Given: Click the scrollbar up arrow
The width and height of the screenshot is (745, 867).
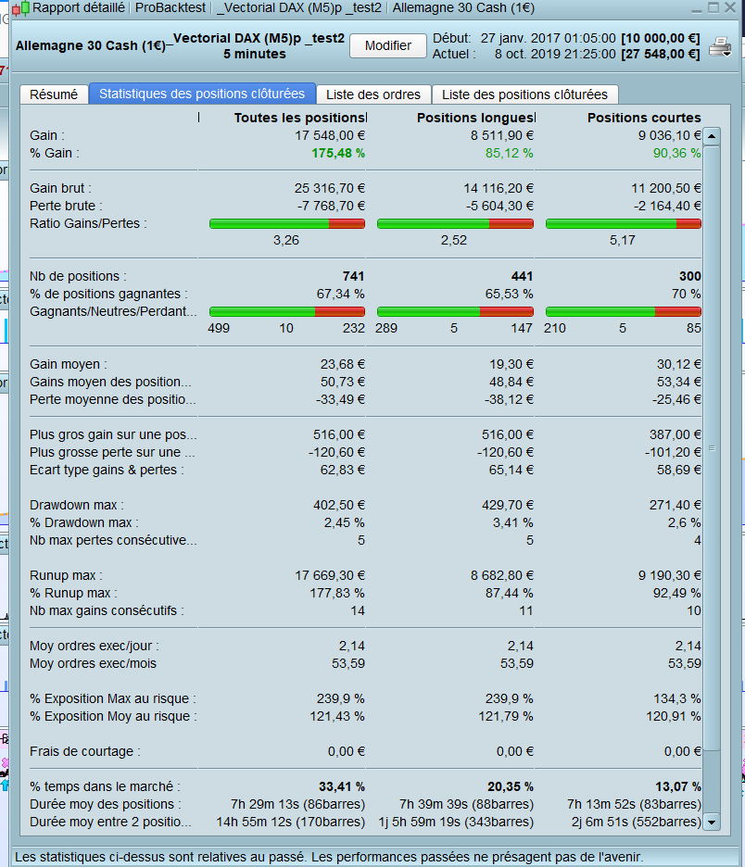Looking at the screenshot, I should coord(712,136).
